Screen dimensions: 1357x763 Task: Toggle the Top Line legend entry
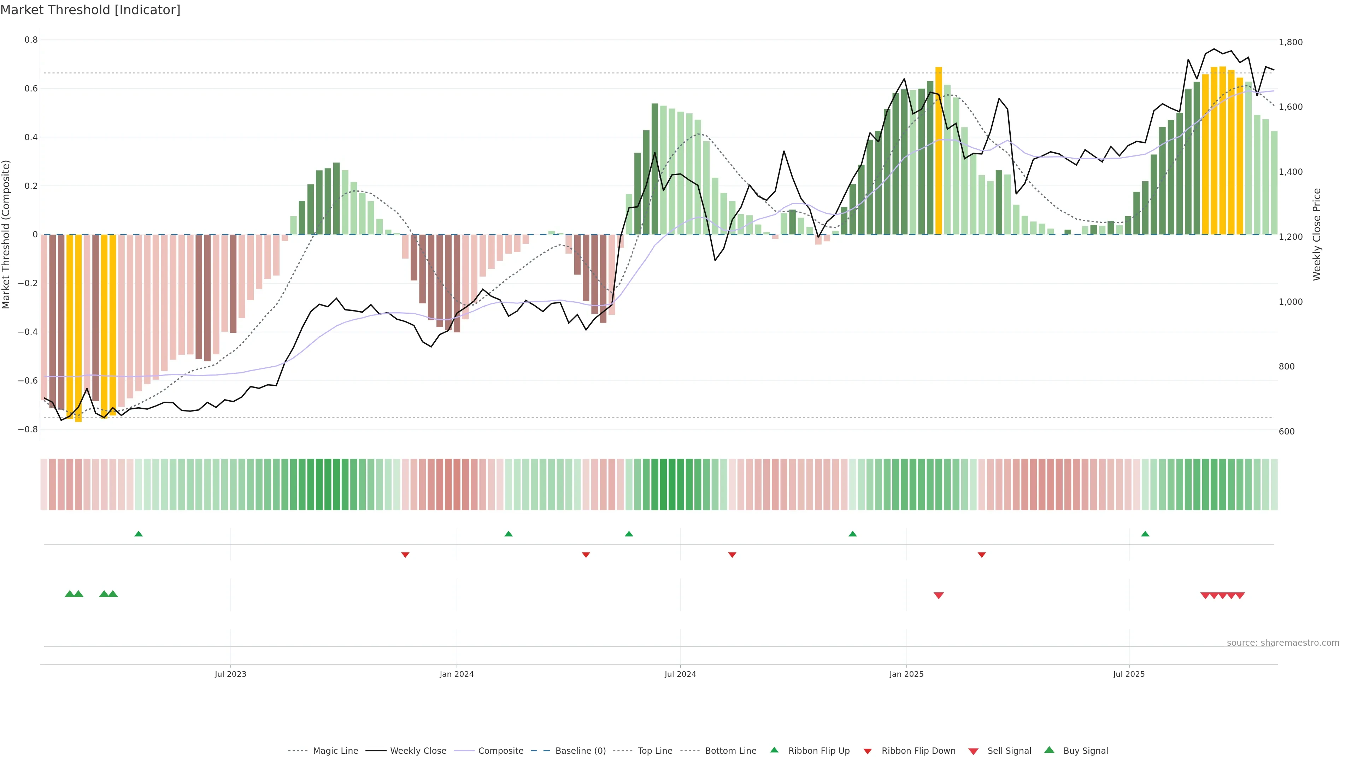click(x=655, y=751)
